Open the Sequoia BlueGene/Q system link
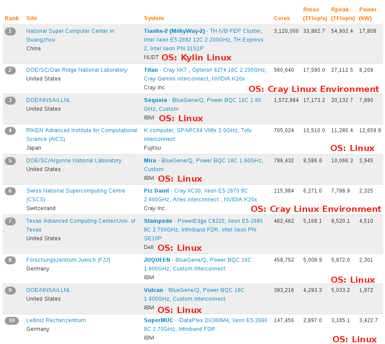 [202, 105]
